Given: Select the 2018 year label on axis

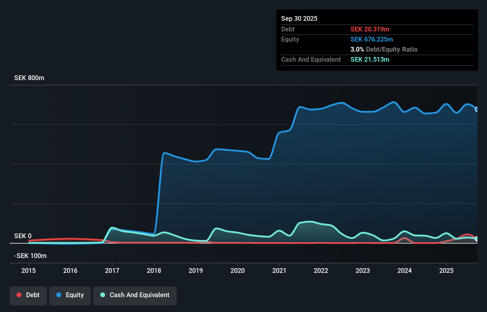Looking at the screenshot, I should 154,270.
